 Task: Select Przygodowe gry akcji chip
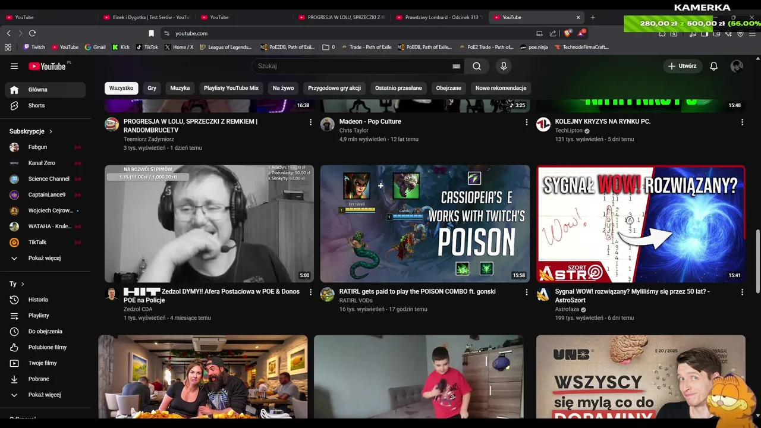(x=334, y=88)
